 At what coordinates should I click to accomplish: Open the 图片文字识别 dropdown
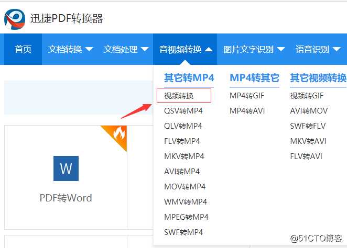coord(254,49)
